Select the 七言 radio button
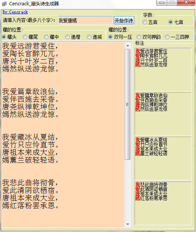This screenshot has height=232, width=196. (176, 22)
